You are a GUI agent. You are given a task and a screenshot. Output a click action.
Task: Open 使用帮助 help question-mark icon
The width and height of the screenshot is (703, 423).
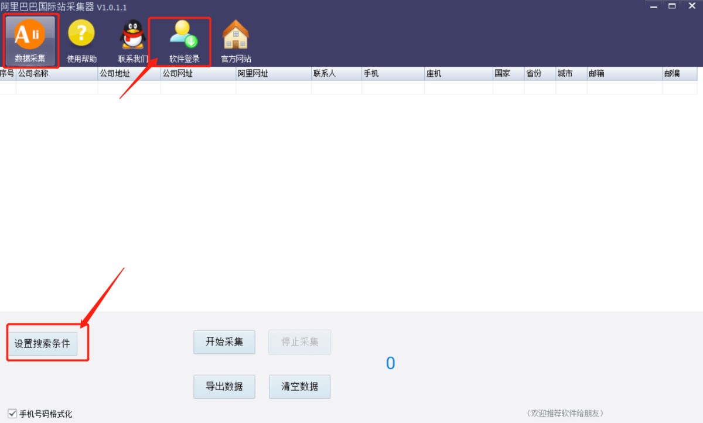[x=81, y=40]
